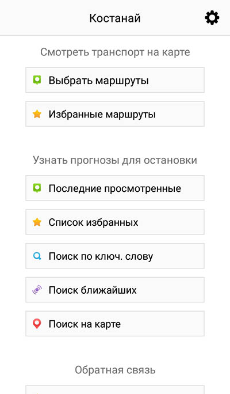The height and width of the screenshot is (394, 230).
Task: Choose Поиск на карте option
Action: [115, 324]
